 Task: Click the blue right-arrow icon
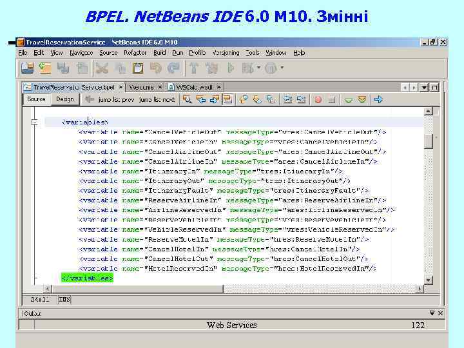pyautogui.click(x=378, y=99)
